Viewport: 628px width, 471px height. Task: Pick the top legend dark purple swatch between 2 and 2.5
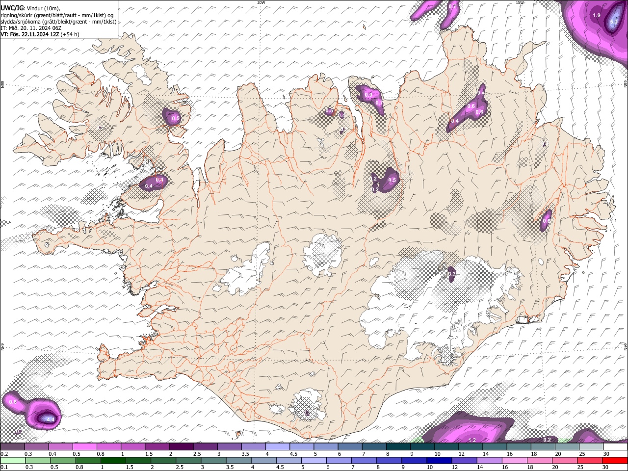[181, 447]
